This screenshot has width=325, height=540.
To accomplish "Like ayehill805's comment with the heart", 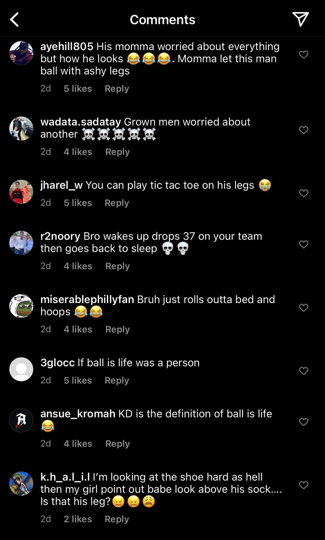I will tap(304, 55).
